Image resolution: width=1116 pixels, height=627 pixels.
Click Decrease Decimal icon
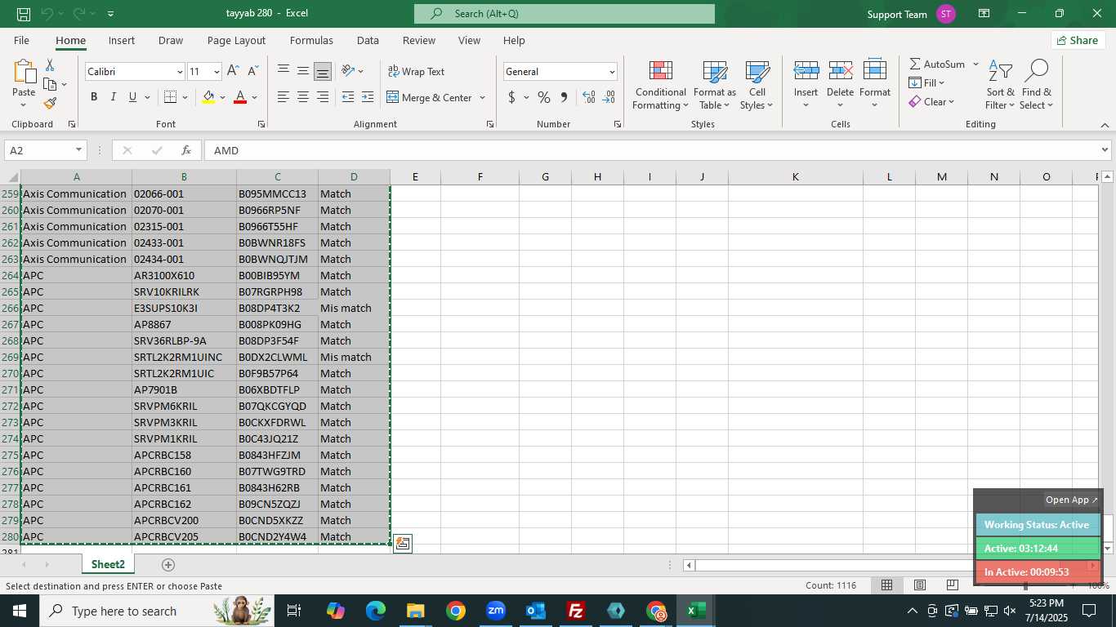pyautogui.click(x=609, y=97)
